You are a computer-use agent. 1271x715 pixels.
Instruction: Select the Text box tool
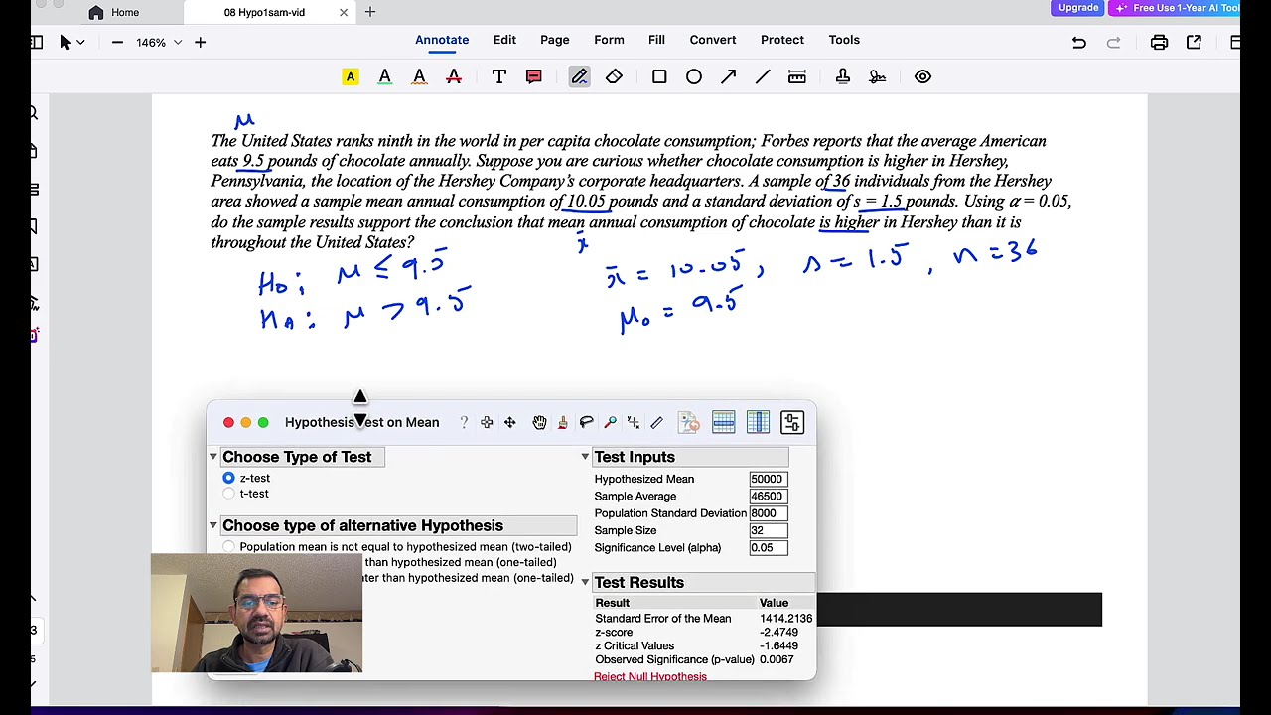click(x=499, y=76)
